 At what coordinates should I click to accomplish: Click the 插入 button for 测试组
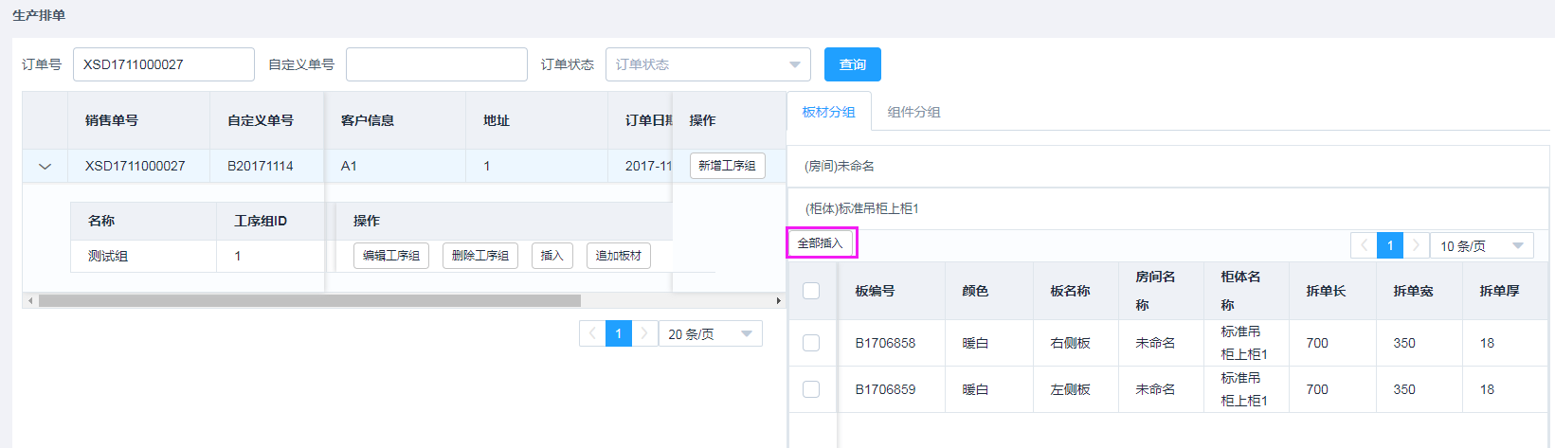pos(552,256)
